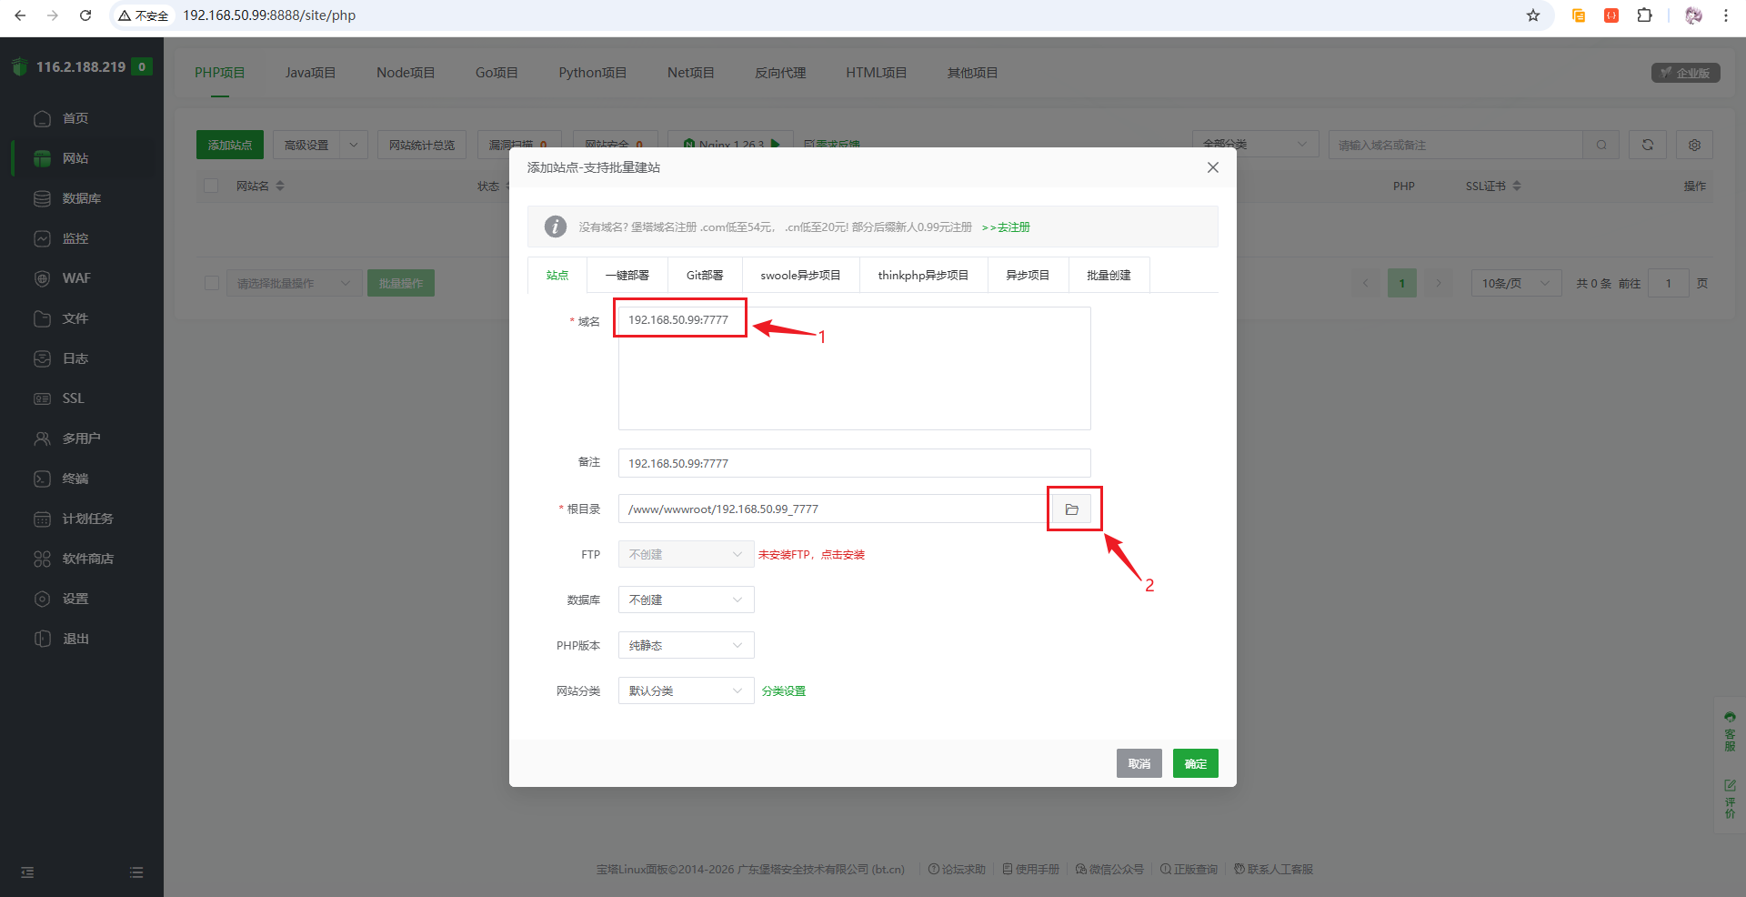Tick the checkbox beside batch operation dropdown
The image size is (1746, 897).
(x=212, y=283)
